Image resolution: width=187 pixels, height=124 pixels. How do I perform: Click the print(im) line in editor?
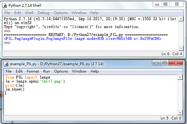click(x=15, y=85)
